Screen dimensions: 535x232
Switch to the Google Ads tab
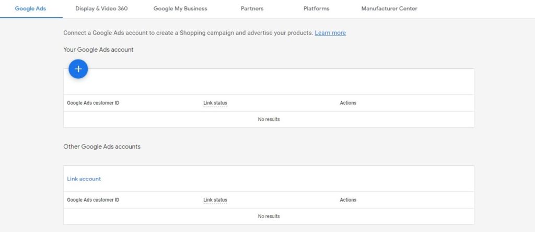30,8
